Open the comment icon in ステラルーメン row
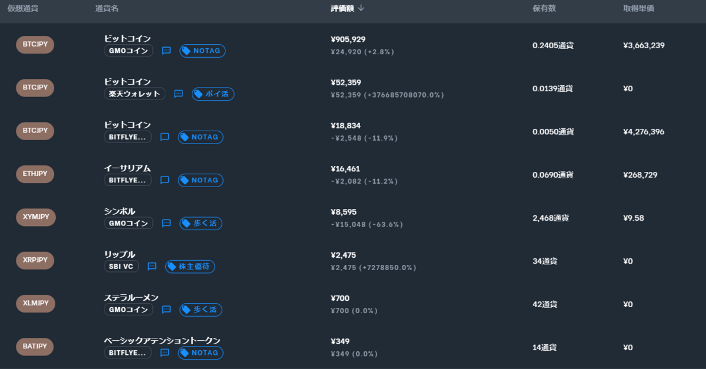 coord(166,310)
